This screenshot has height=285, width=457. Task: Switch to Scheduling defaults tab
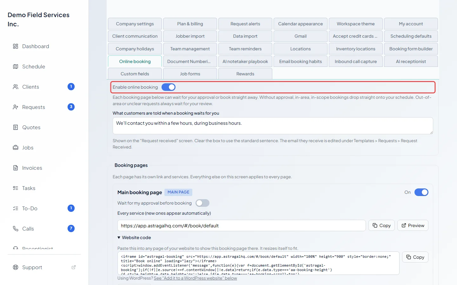[411, 36]
